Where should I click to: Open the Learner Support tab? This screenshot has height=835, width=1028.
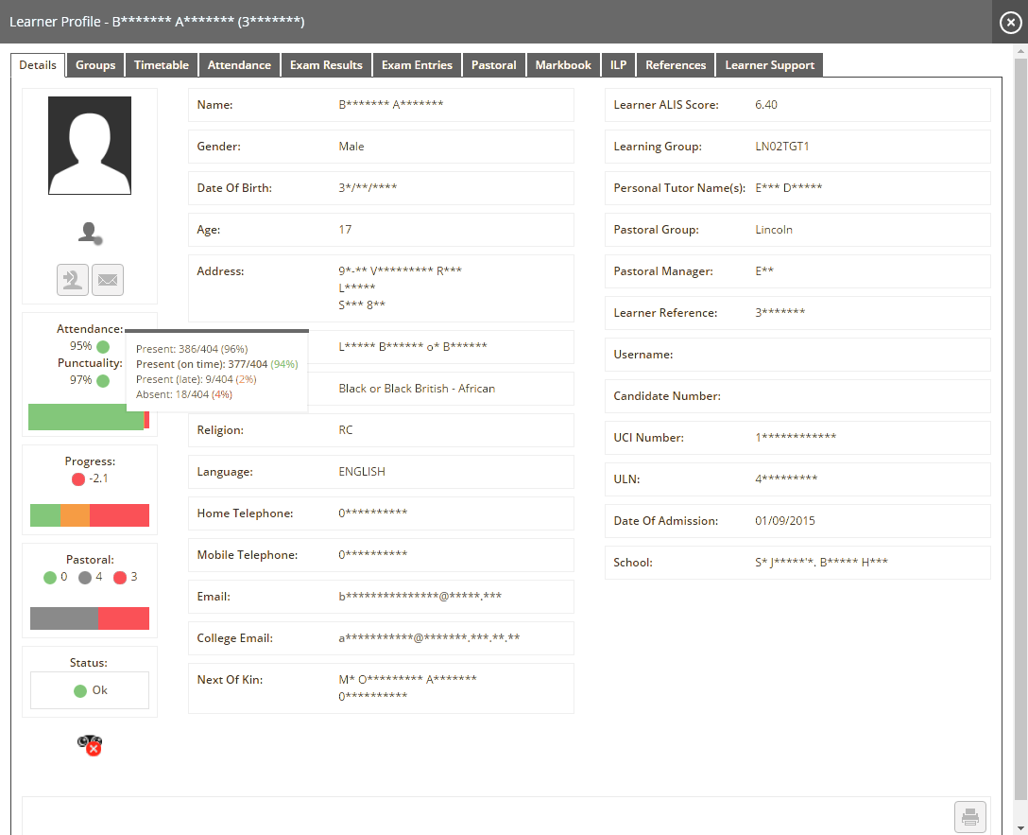point(769,65)
